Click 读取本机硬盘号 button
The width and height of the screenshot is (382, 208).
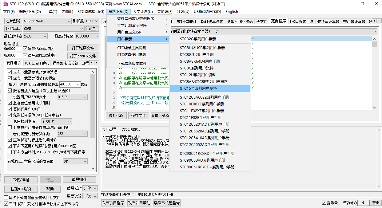167,203
